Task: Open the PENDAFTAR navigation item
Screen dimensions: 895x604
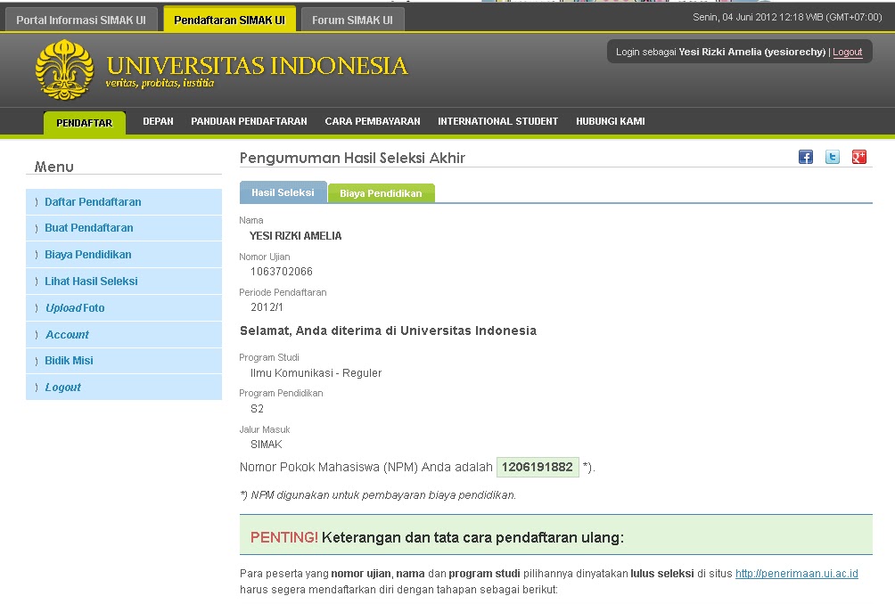Action: tap(85, 123)
